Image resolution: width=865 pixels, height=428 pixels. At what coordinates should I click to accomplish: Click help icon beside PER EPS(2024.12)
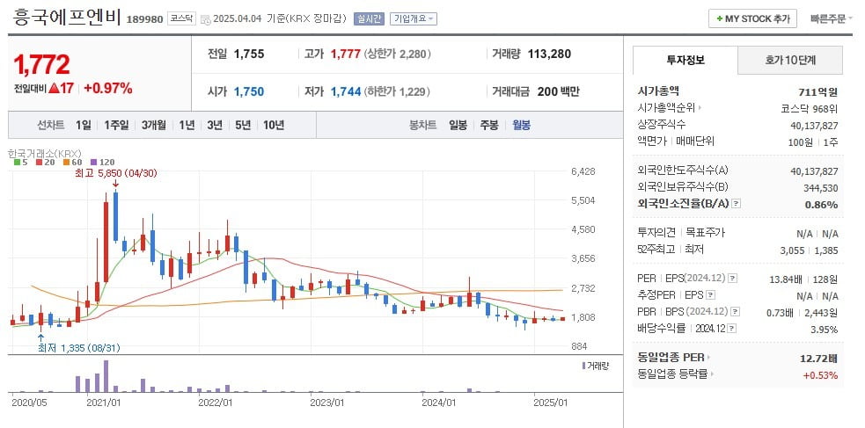(732, 279)
